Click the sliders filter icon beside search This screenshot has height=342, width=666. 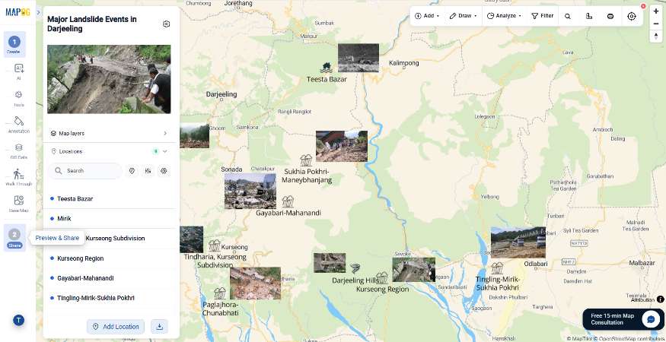(148, 170)
